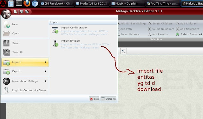
Task: Open the Import submenu entry
Action: [x=25, y=62]
